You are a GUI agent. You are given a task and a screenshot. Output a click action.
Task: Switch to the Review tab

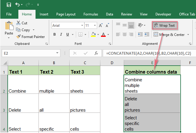coord(126,14)
